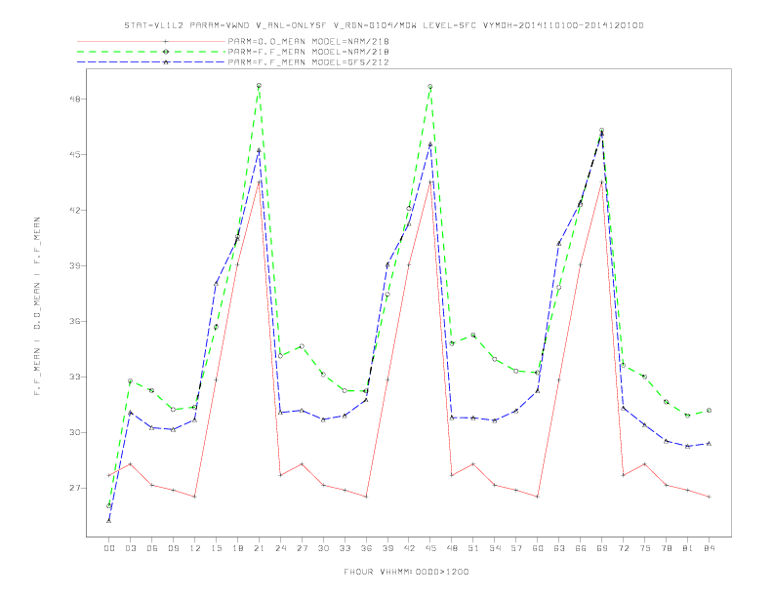
Task: Click x-axis tick label 00
Action: [109, 548]
